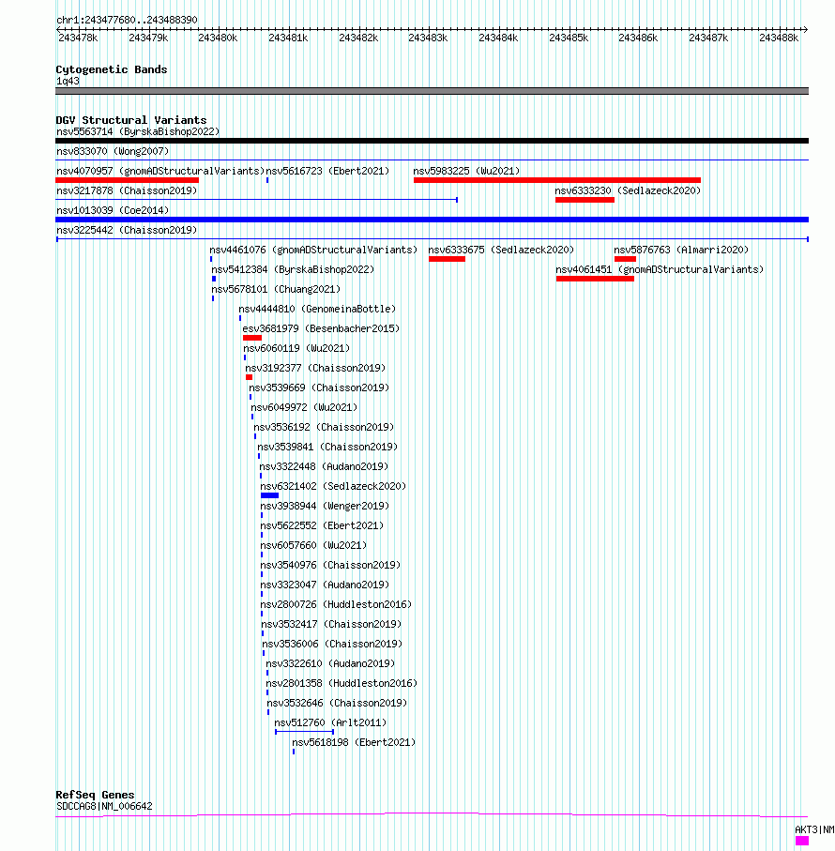Open the nsv3217878 (Chaisson2019) label
This screenshot has height=851, width=835.
click(127, 190)
